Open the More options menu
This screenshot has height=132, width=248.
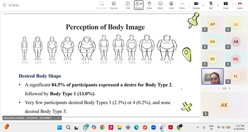pyautogui.click(x=182, y=5)
